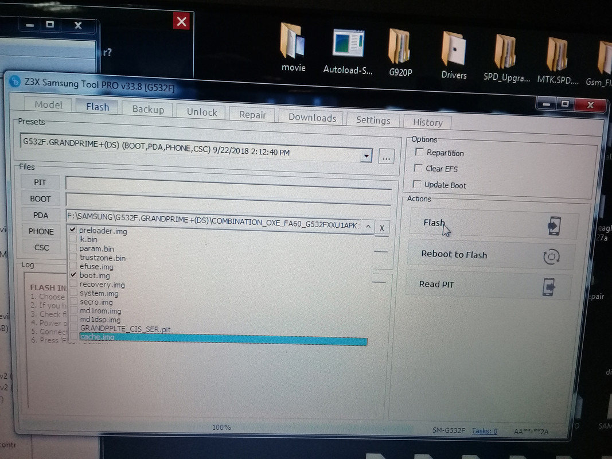Check md1rom.img in file list

(74, 310)
